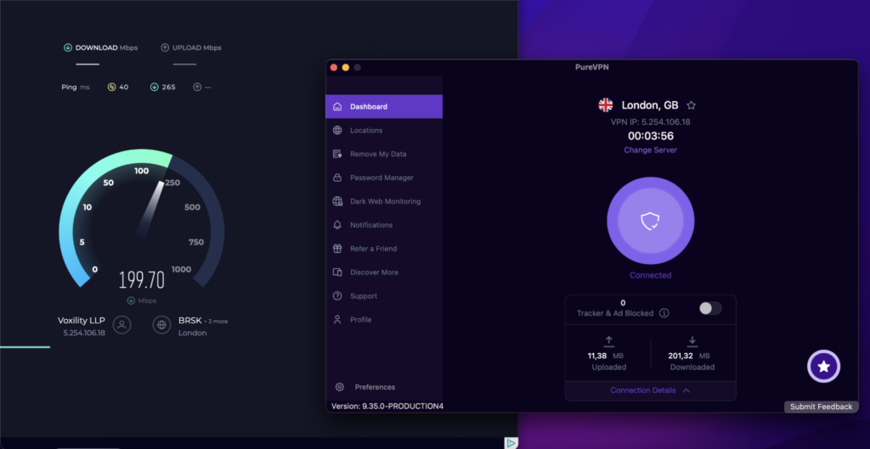Image resolution: width=870 pixels, height=449 pixels.
Task: Click the 00:03:56 connection timer
Action: point(650,136)
